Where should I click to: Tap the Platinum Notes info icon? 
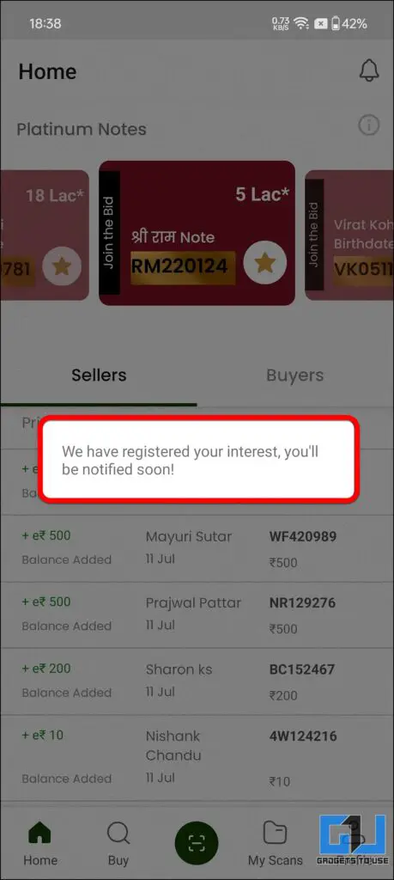point(369,125)
